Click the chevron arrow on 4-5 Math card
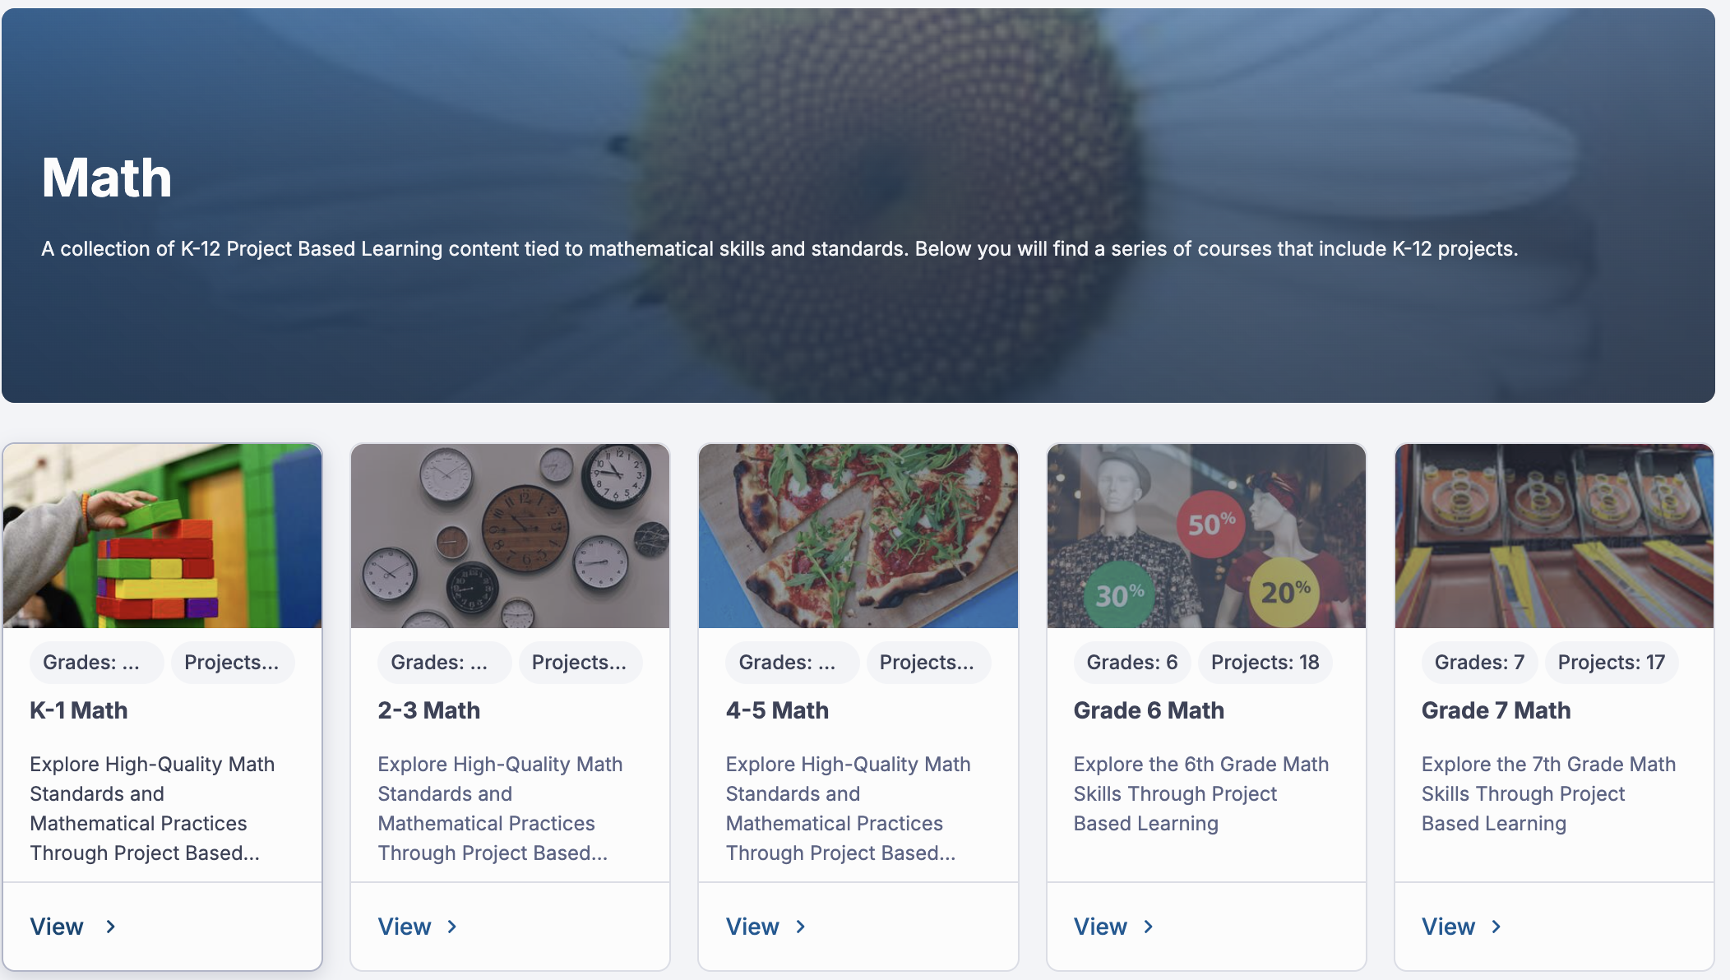Screen dimensions: 1730x980 pos(801,927)
